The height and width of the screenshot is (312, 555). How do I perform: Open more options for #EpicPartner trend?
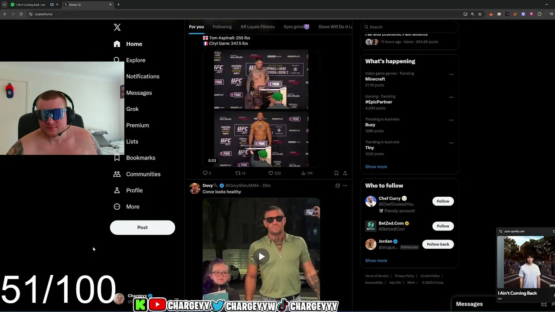451,97
